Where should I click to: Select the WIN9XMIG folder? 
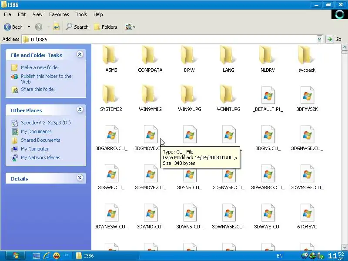pyautogui.click(x=150, y=98)
